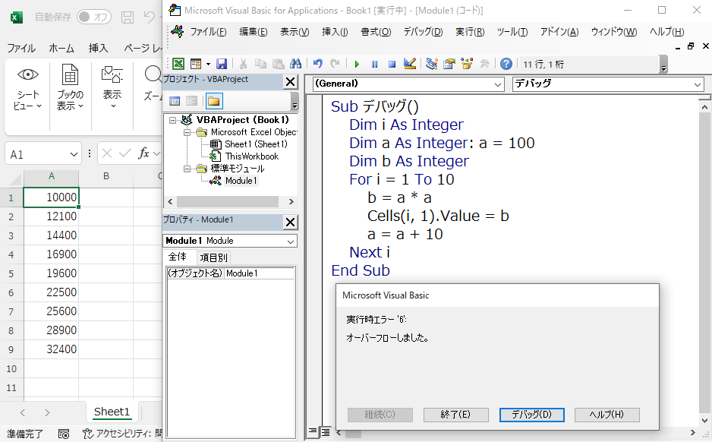Open the デバッグ procedure dropdown
712x442 pixels.
[x=698, y=84]
